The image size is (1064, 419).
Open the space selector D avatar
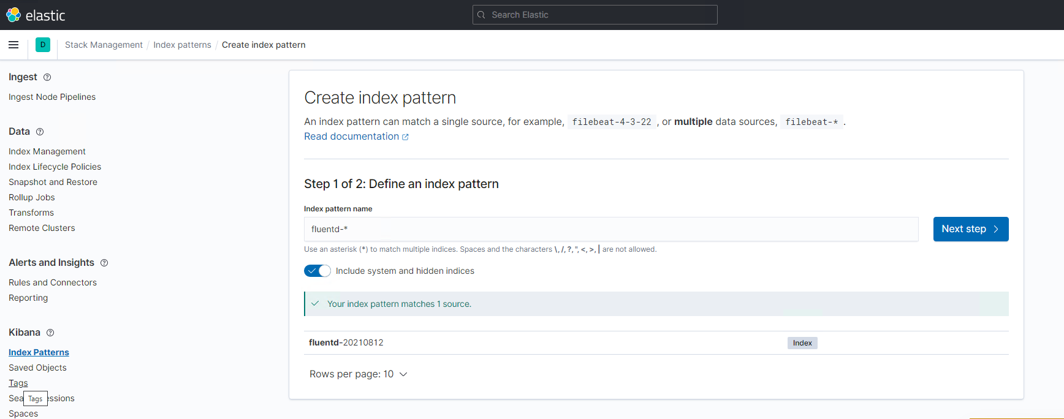click(43, 45)
